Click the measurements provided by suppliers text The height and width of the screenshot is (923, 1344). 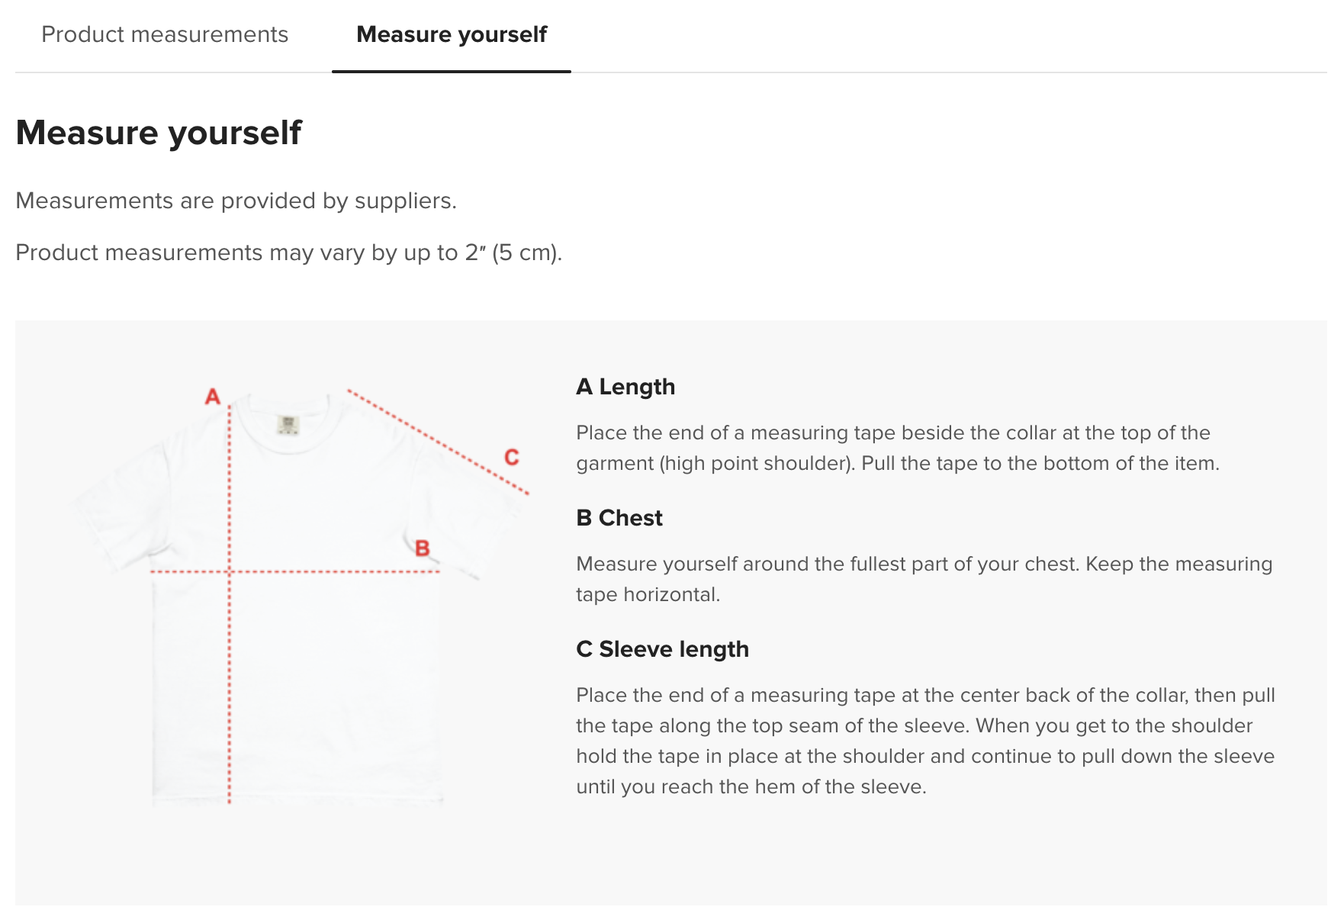[x=236, y=201]
